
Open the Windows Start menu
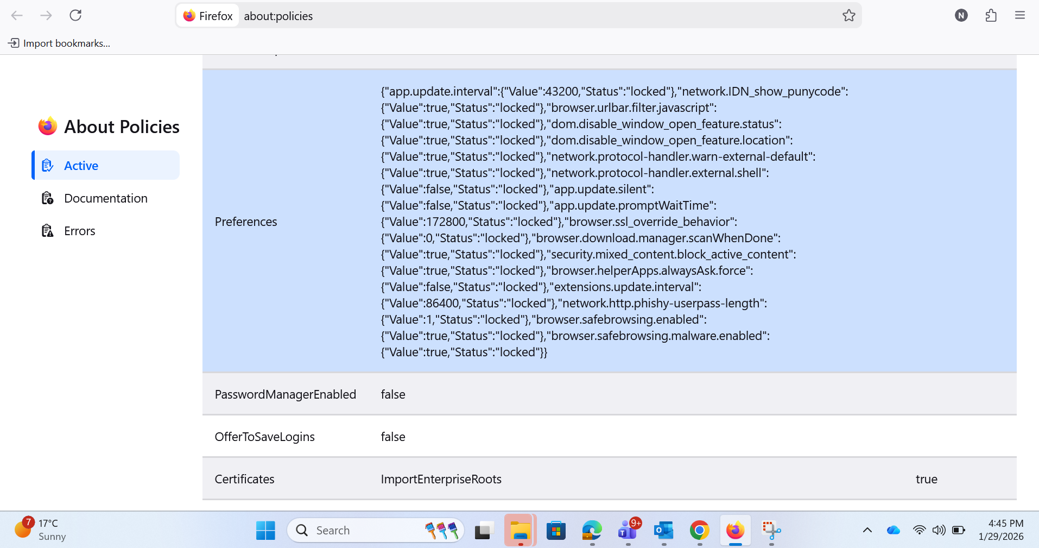[265, 530]
